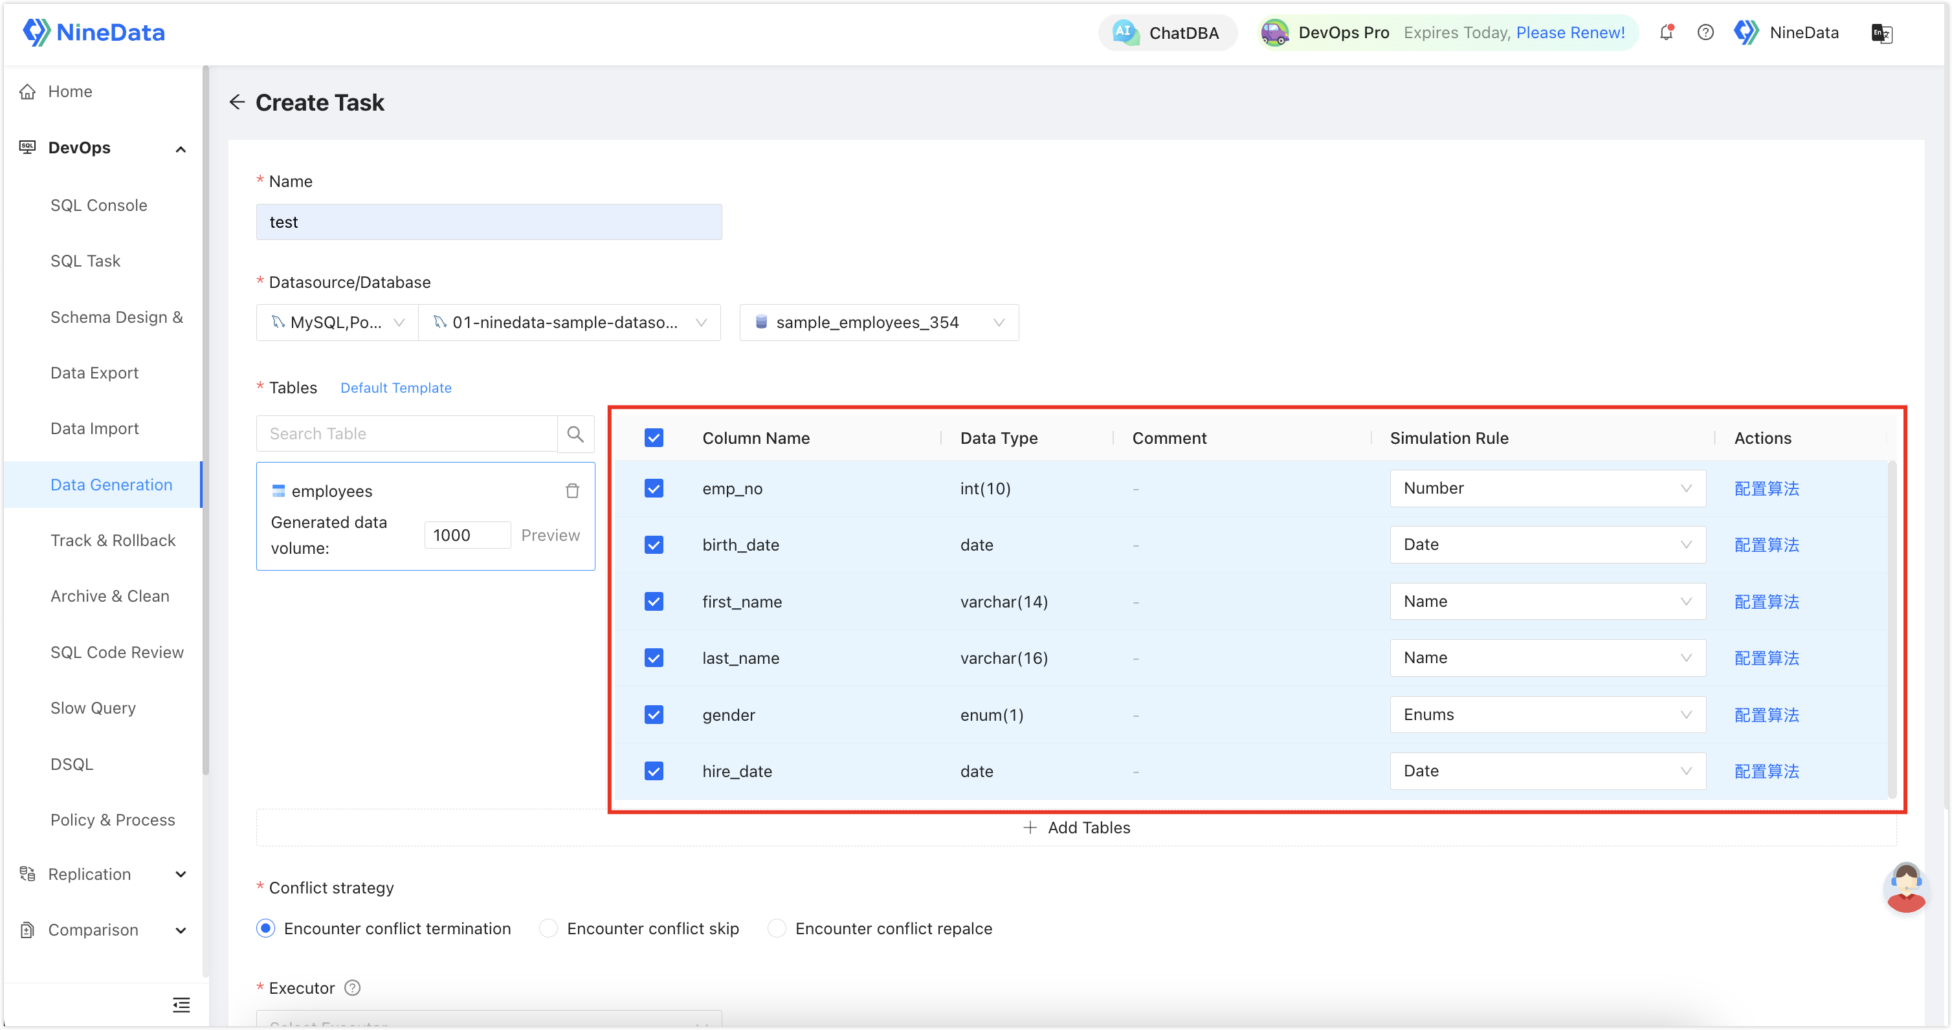Uncheck the birth_date column checkbox
Viewport: 1952px width, 1030px height.
click(x=654, y=545)
